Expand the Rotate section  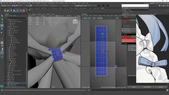click(123, 43)
